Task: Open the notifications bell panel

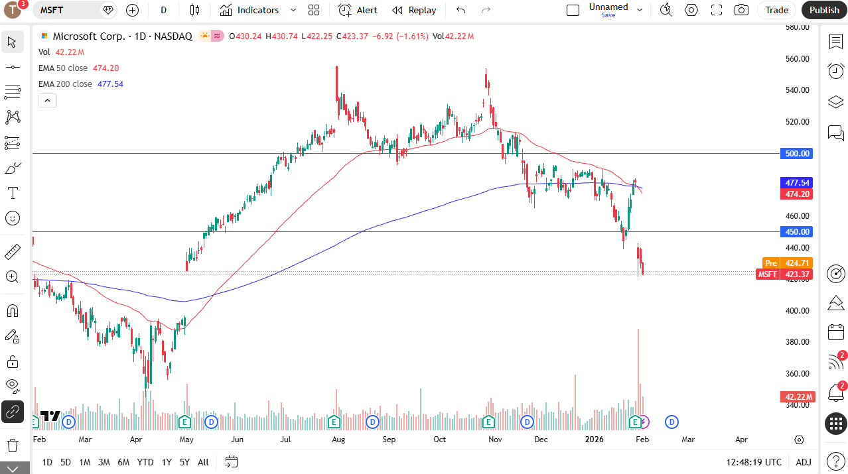Action: [x=835, y=392]
